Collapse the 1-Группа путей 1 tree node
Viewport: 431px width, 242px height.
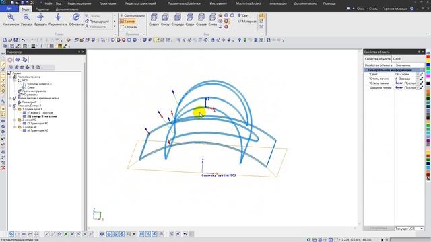pos(15,109)
